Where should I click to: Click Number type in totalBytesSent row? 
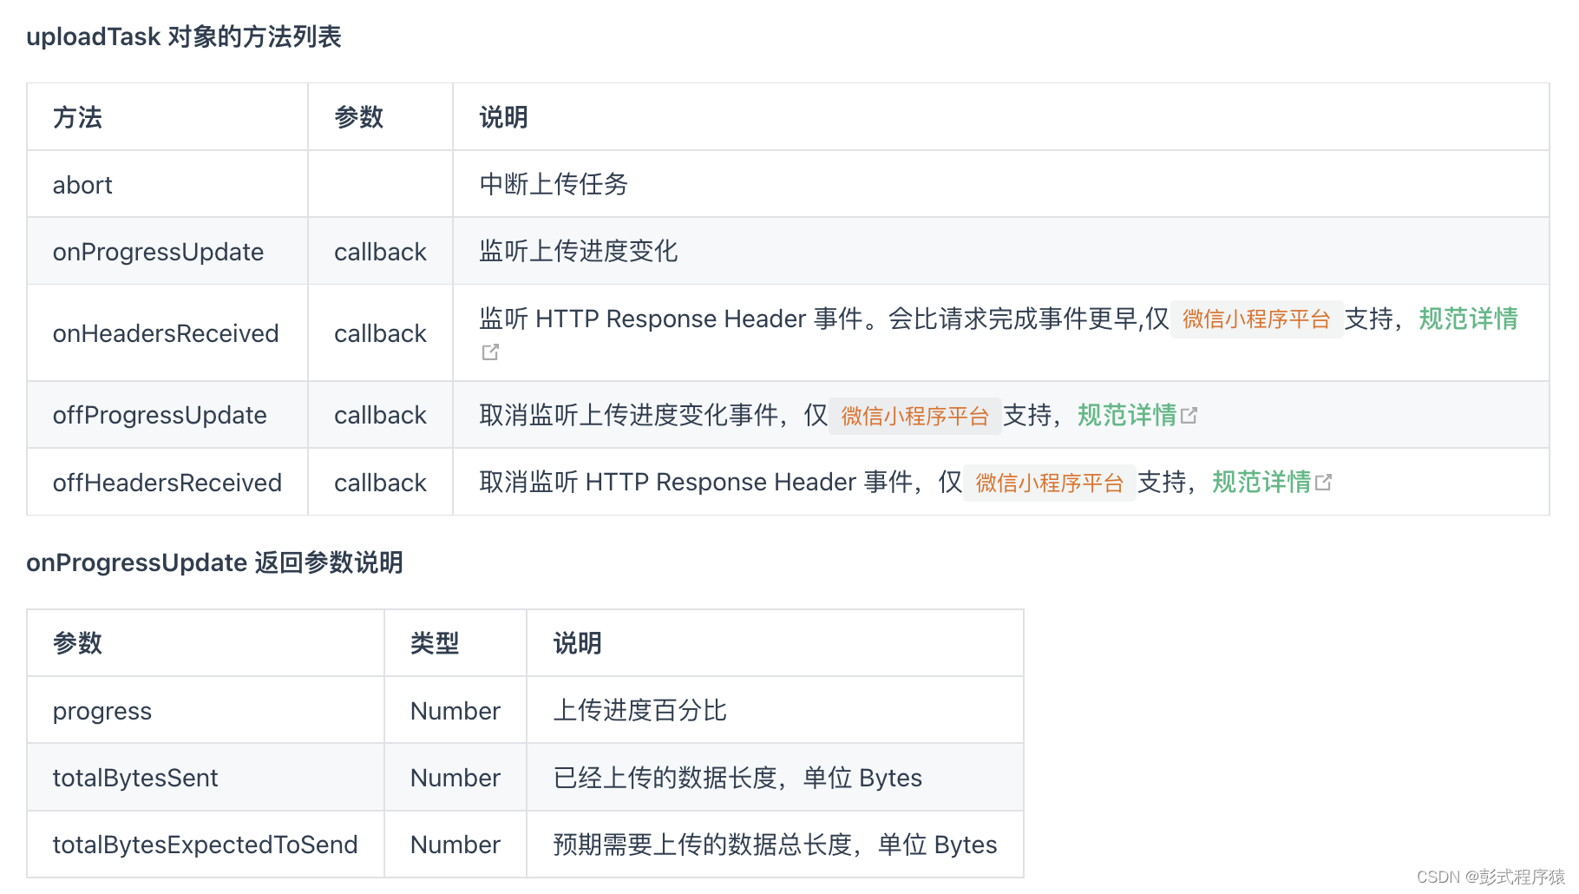click(455, 778)
